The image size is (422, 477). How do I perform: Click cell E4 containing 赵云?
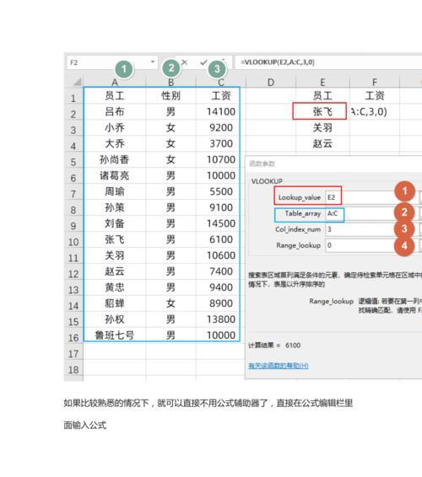[322, 143]
